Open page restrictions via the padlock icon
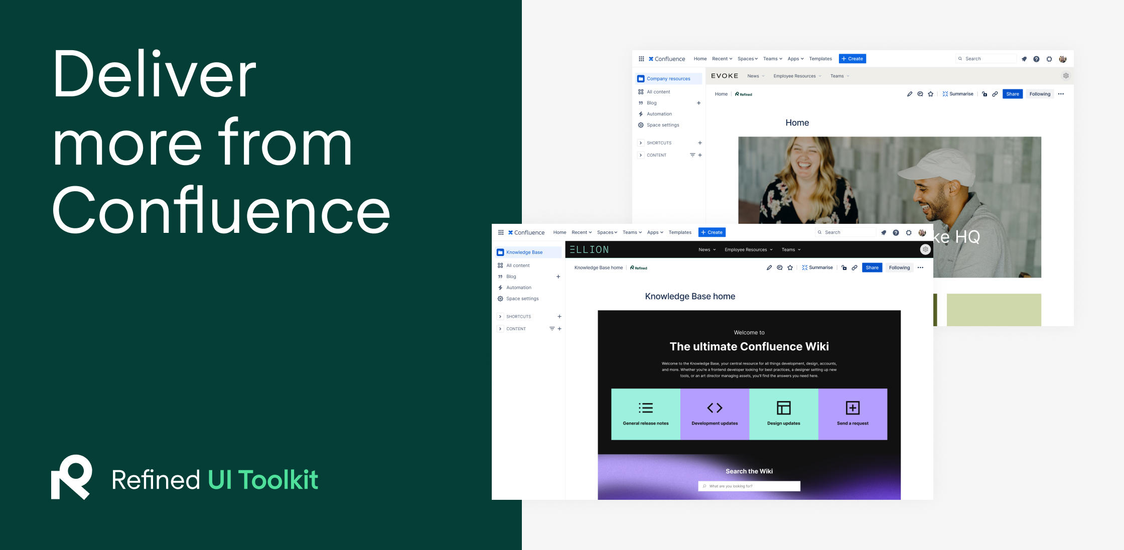Image resolution: width=1124 pixels, height=550 pixels. coord(845,267)
